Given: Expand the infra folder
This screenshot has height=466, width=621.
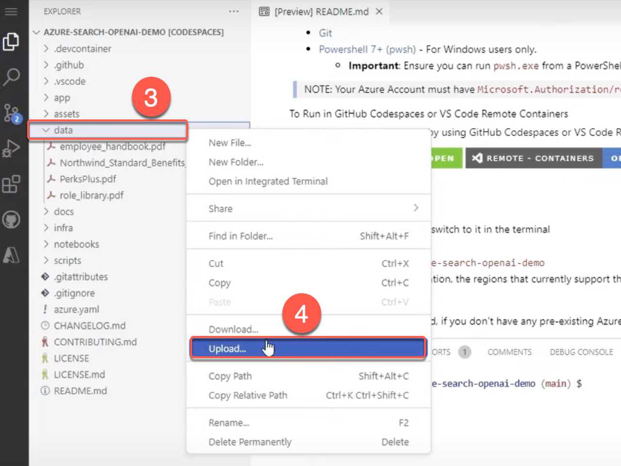Looking at the screenshot, I should pos(46,228).
